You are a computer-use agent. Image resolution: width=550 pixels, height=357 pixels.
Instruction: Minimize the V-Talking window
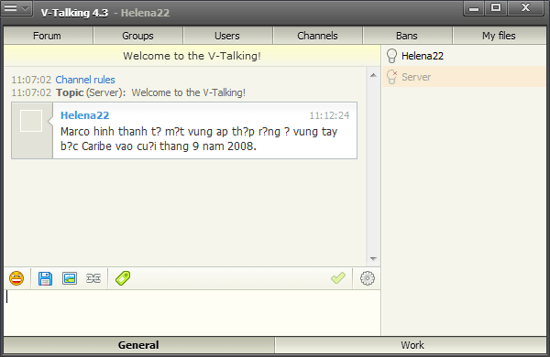(x=474, y=8)
